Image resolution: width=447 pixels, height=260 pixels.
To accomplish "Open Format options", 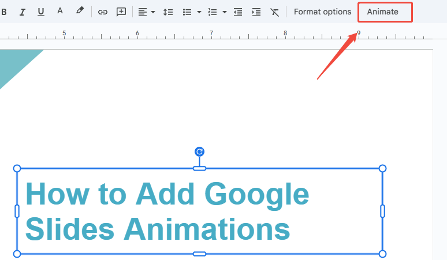I will (322, 12).
